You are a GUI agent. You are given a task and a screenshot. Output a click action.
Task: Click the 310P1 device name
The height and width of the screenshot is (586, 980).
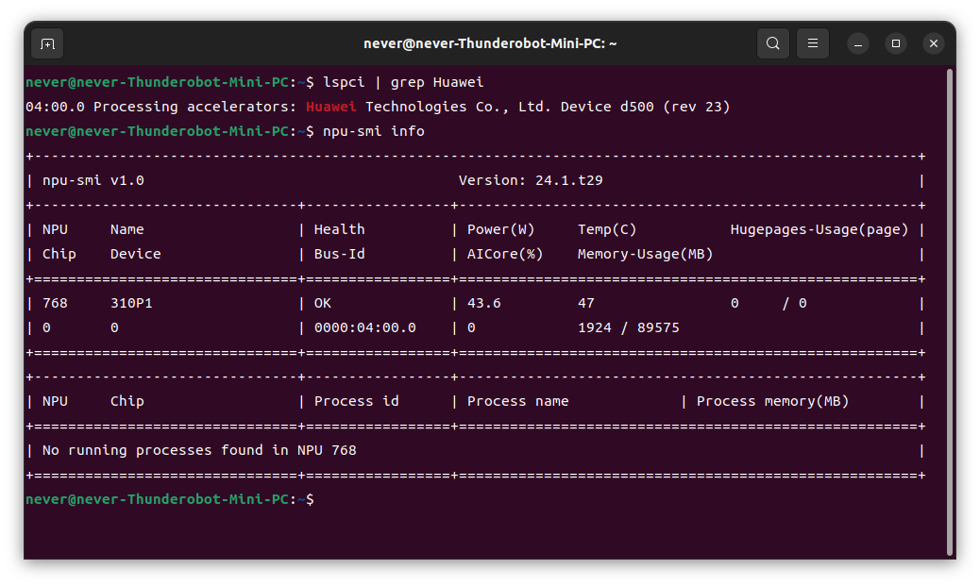click(131, 304)
